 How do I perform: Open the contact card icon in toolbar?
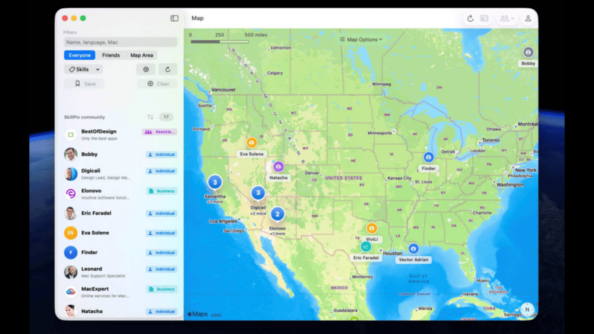point(485,18)
